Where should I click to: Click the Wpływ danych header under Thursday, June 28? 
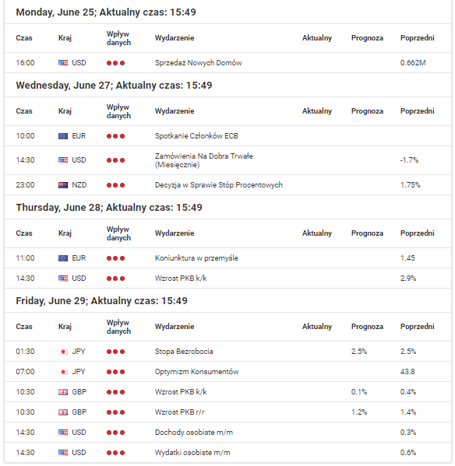click(x=118, y=233)
